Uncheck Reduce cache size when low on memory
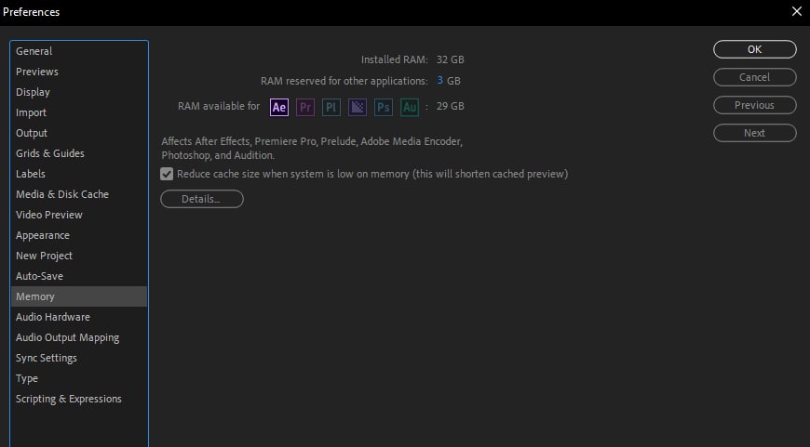This screenshot has height=447, width=810. 167,174
